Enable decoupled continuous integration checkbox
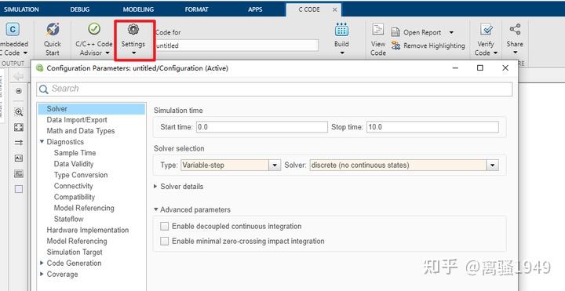Image resolution: width=565 pixels, height=291 pixels. point(164,226)
